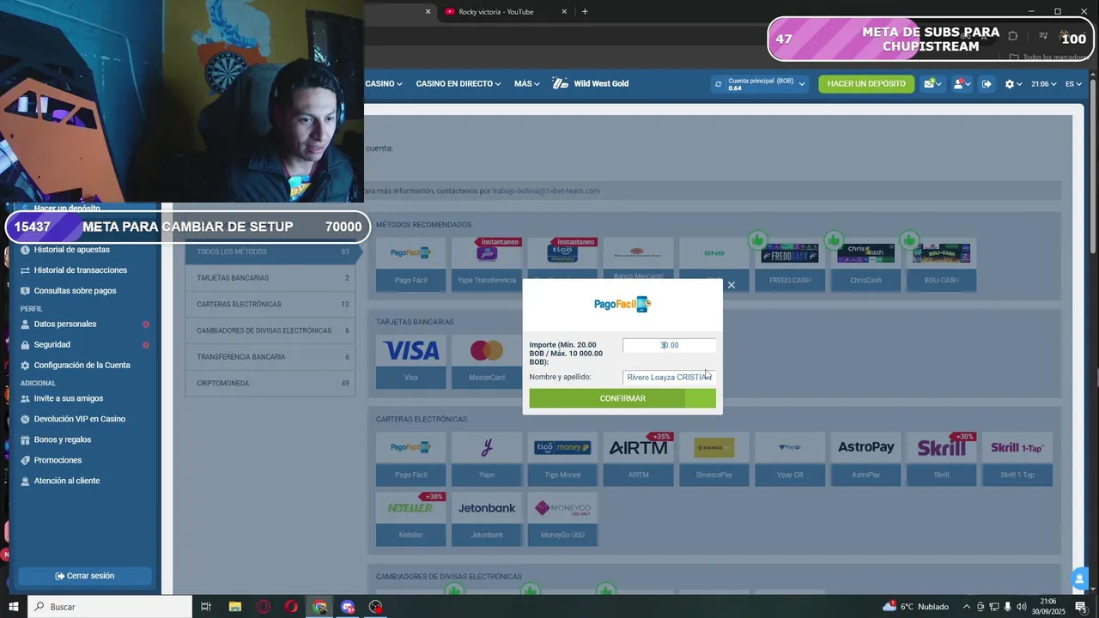
Task: Click Hacer un depósito green button
Action: (x=866, y=83)
